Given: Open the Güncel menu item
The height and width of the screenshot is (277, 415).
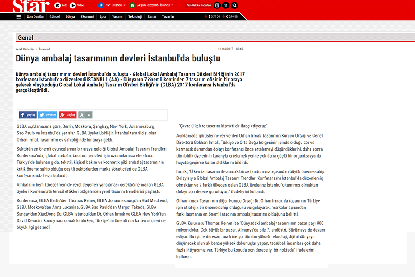Looking at the screenshot, I should [54, 16].
